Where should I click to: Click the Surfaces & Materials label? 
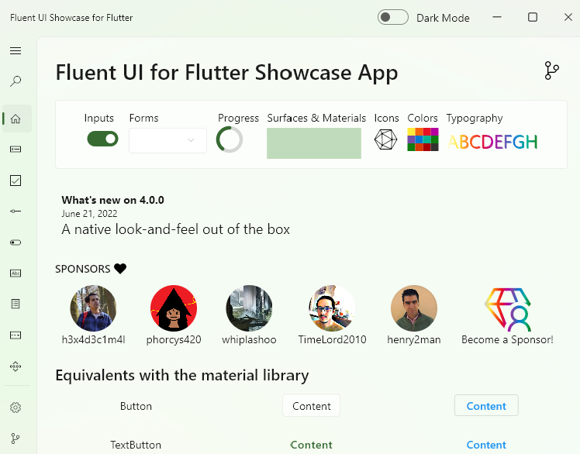point(316,118)
